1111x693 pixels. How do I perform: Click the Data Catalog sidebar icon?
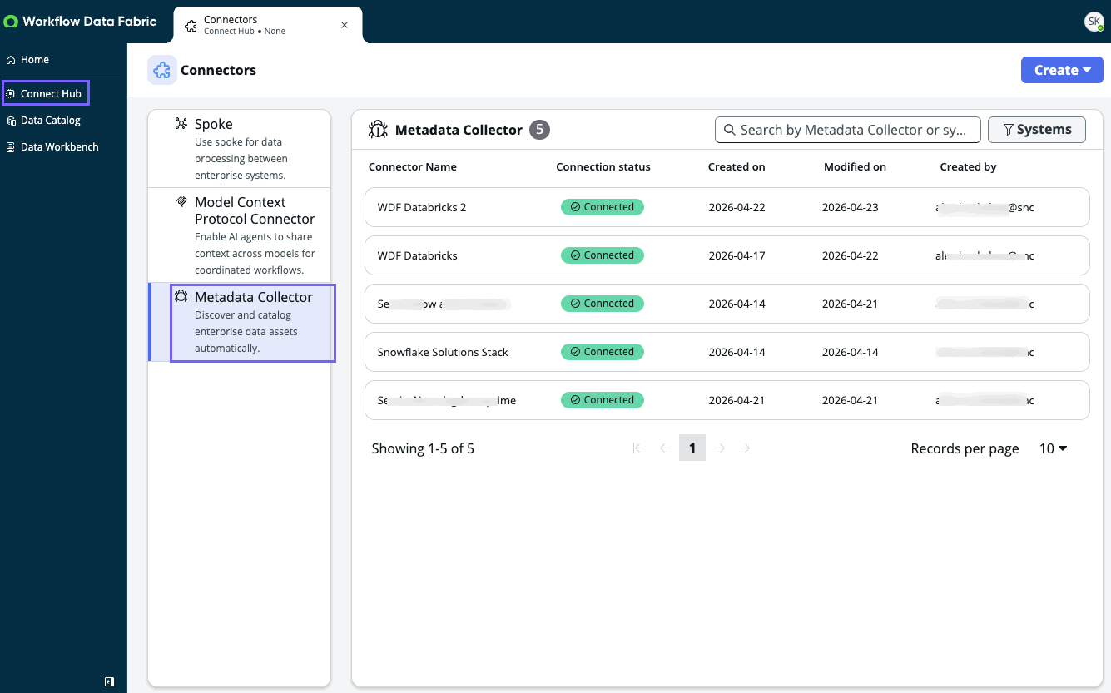coord(11,121)
